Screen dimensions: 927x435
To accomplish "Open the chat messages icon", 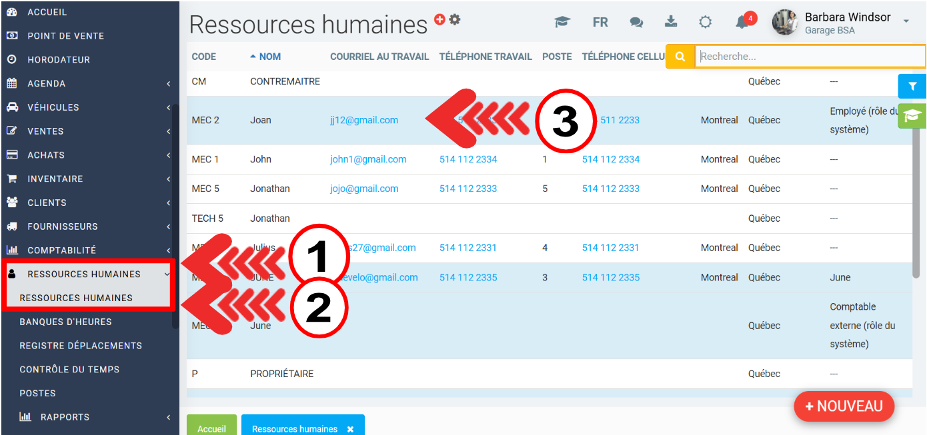I will click(x=636, y=22).
